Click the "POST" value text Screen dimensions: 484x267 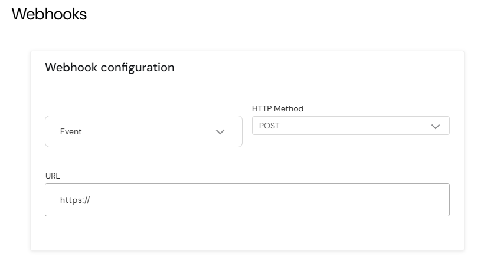(x=269, y=126)
